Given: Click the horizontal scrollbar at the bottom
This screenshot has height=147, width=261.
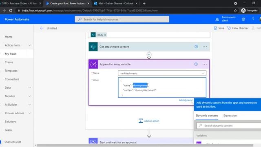Looking at the screenshot, I should coord(145,145).
